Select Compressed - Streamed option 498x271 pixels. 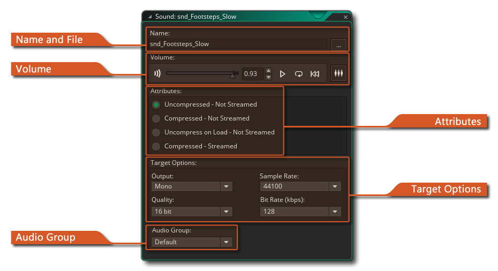click(x=156, y=146)
